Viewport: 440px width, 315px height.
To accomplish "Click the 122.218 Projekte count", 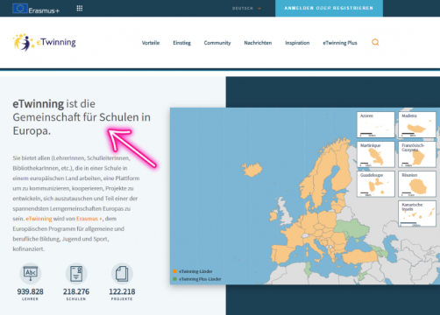I will (x=122, y=291).
